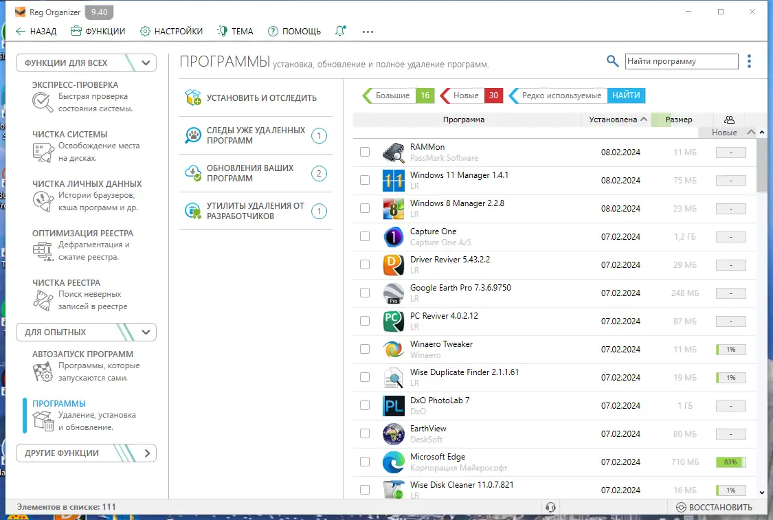Image resolution: width=773 pixels, height=520 pixels.
Task: Switch to the Настройки menu
Action: 170,31
